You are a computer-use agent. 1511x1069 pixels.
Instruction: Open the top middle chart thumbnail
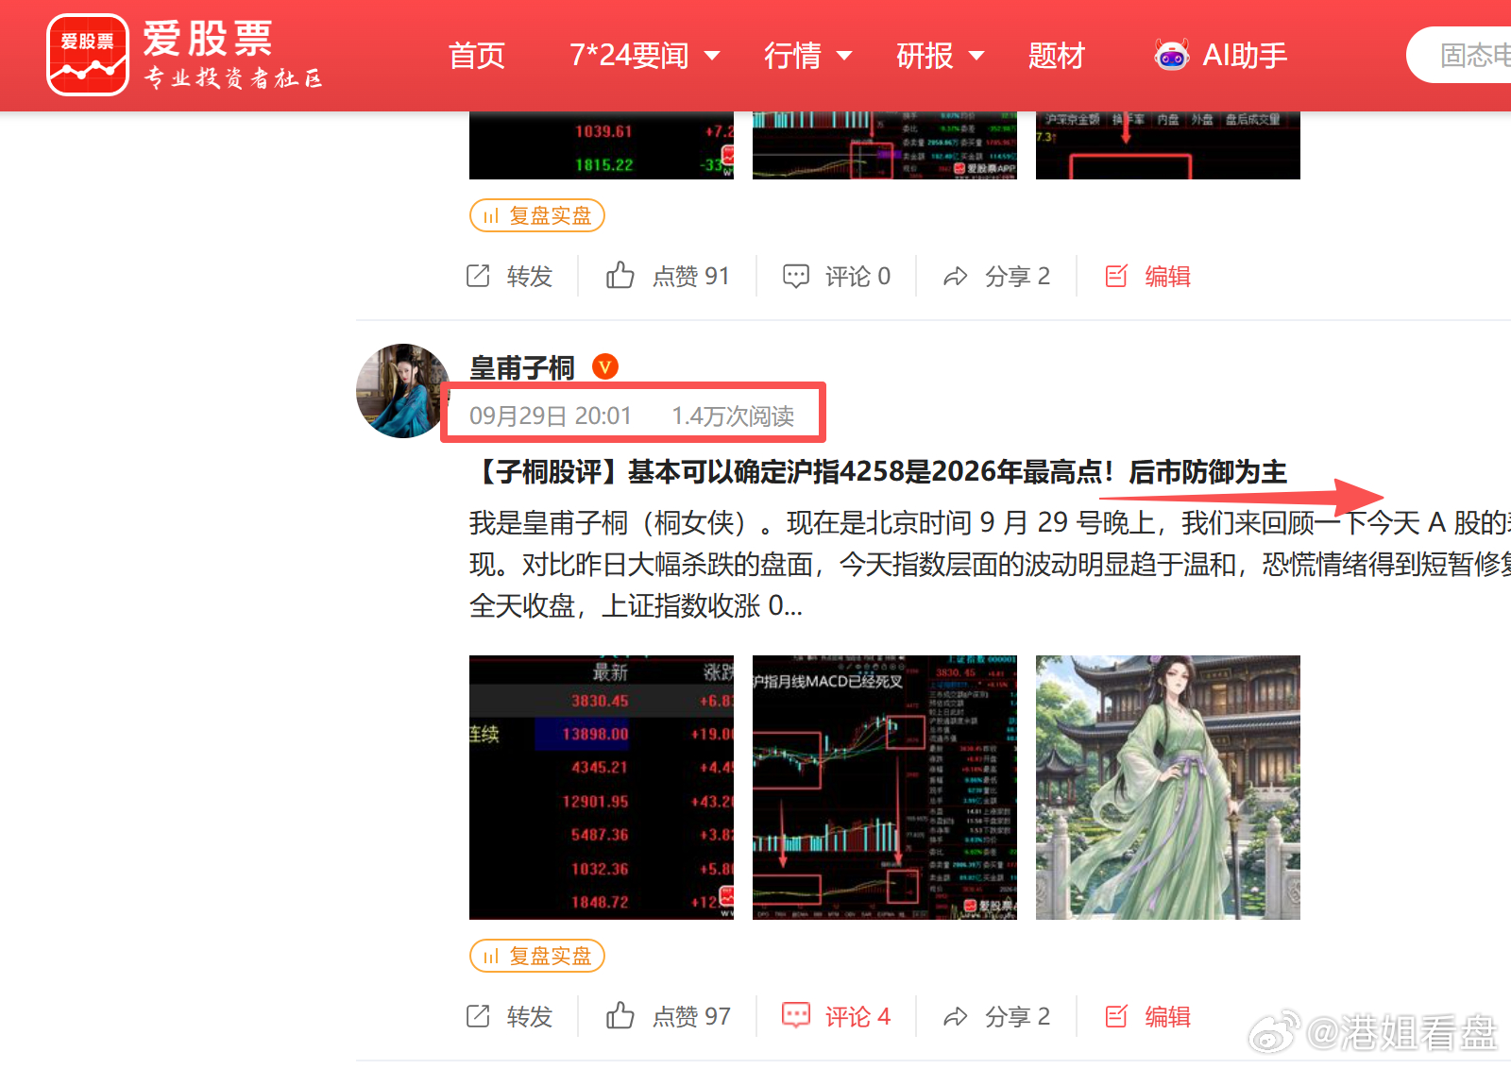pyautogui.click(x=885, y=145)
